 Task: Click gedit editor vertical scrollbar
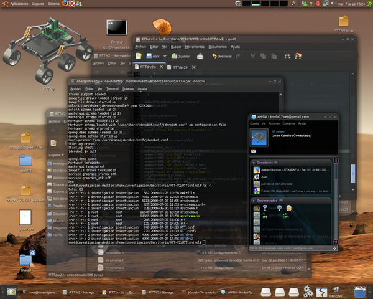tap(353, 174)
